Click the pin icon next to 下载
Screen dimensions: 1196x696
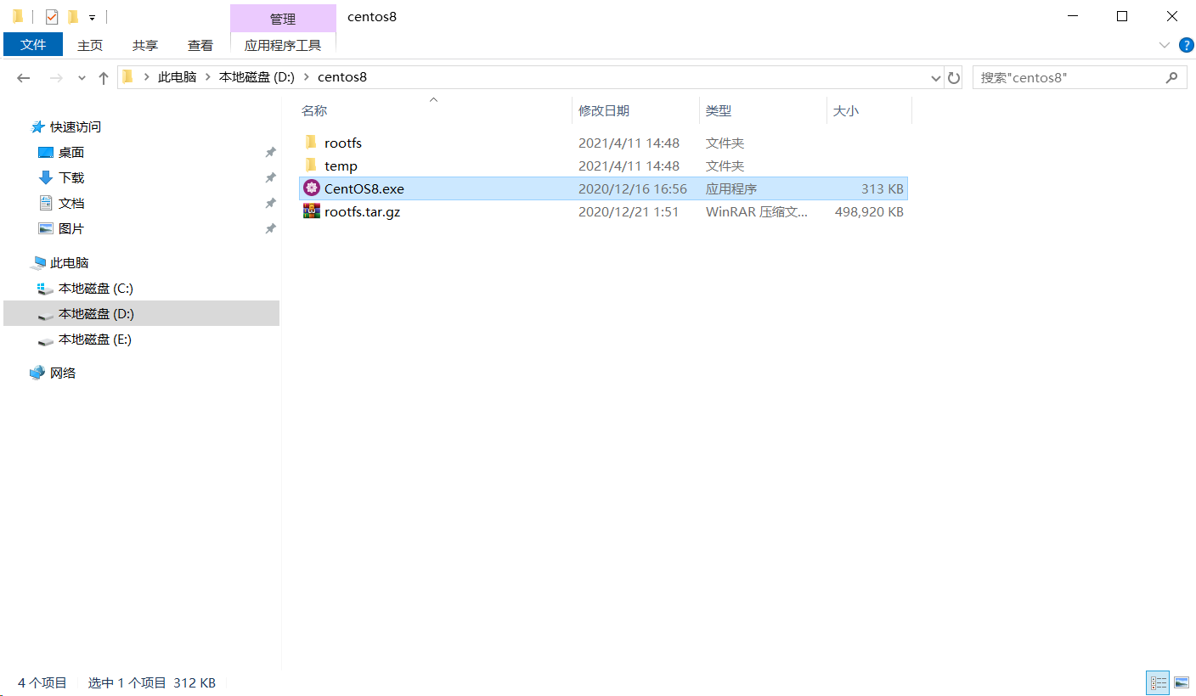point(270,178)
